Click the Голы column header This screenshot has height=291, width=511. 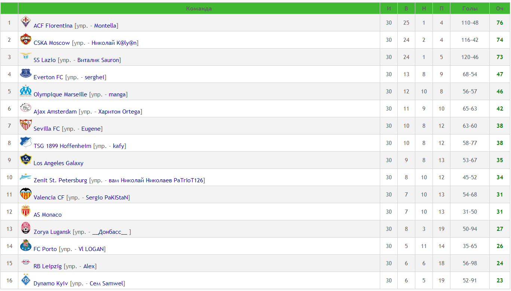(470, 9)
